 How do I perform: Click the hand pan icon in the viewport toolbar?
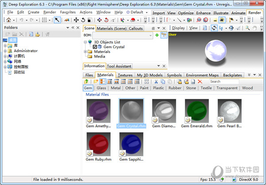click(x=254, y=28)
